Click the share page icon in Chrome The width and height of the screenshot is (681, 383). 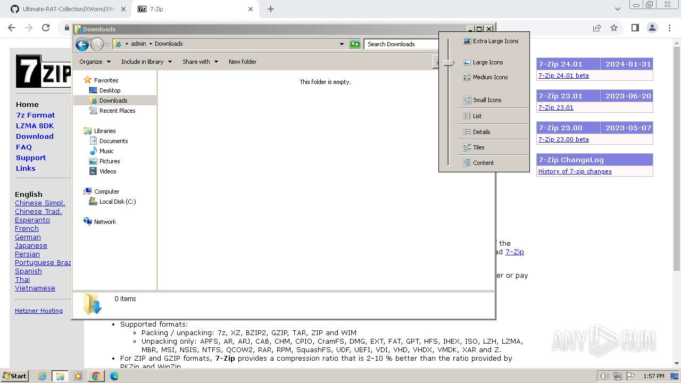tap(597, 28)
